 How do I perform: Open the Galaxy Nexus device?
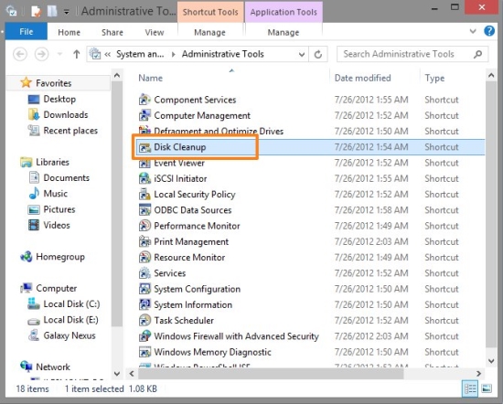[x=70, y=335]
